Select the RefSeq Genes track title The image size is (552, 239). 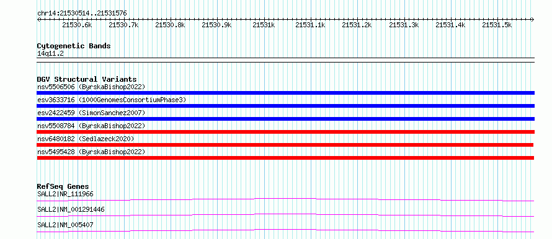point(63,186)
